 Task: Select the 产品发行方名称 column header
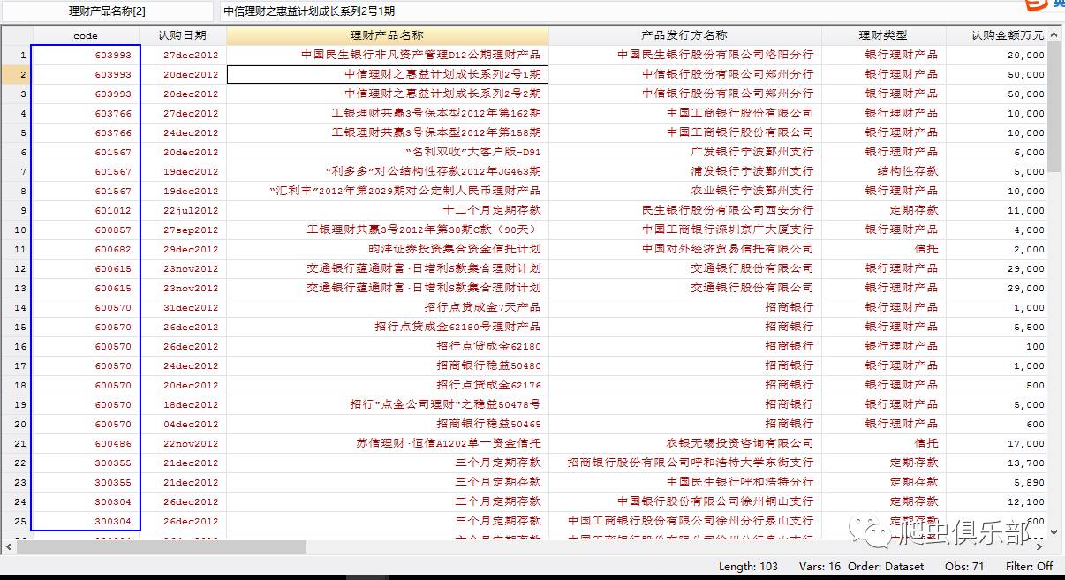pyautogui.click(x=685, y=35)
